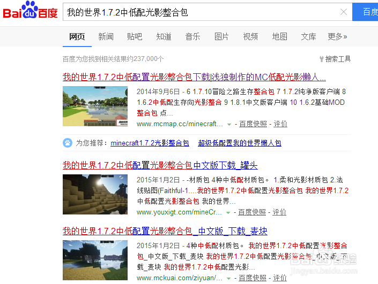This screenshot has width=378, height=284.
Task: Open suggestion 超级低配置我的世界懒人包
Action: [x=240, y=143]
